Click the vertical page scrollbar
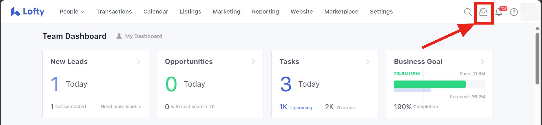The width and height of the screenshot is (542, 125). tap(537, 59)
